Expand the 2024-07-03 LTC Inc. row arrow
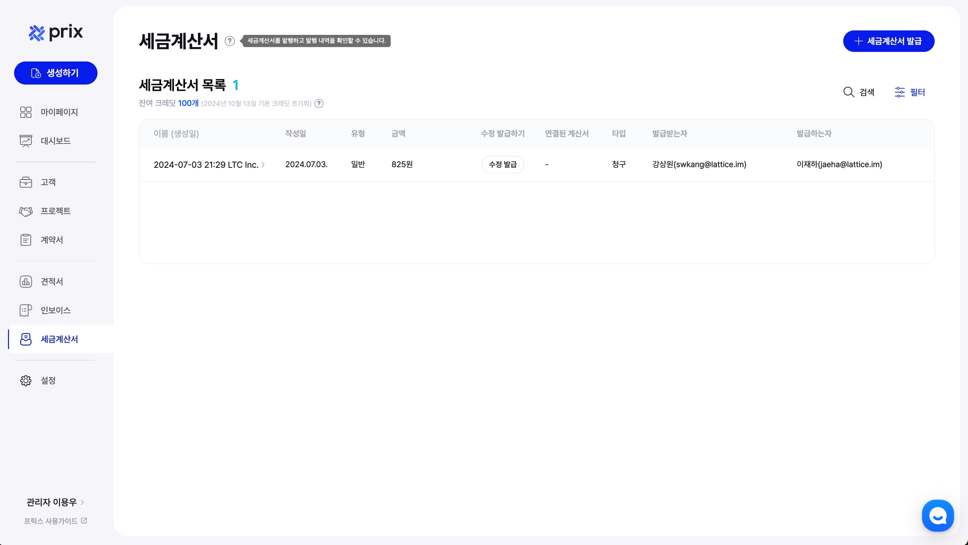This screenshot has width=968, height=545. tap(263, 164)
